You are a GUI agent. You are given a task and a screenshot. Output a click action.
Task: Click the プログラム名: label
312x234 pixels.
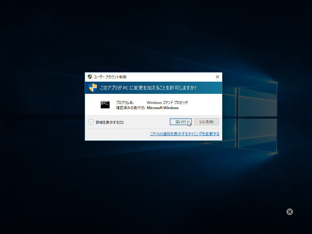125,103
